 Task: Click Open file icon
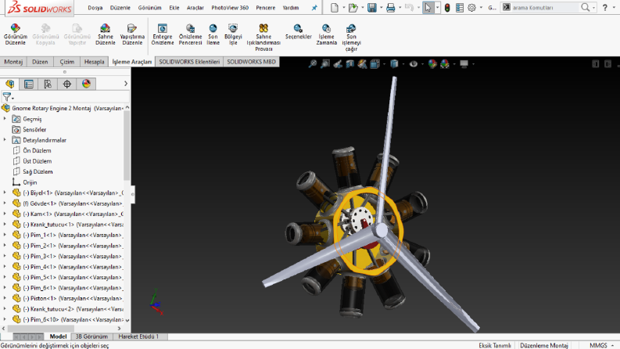(353, 8)
